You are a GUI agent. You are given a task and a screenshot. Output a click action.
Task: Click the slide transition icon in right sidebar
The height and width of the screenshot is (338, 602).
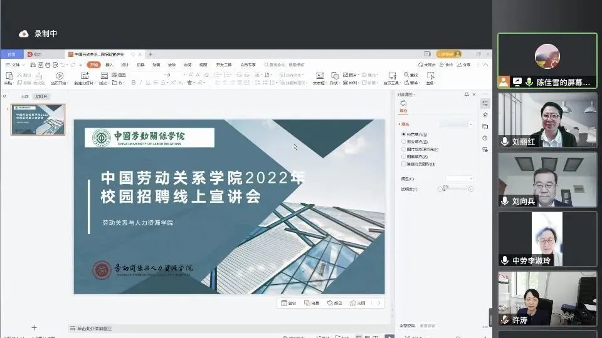485,126
